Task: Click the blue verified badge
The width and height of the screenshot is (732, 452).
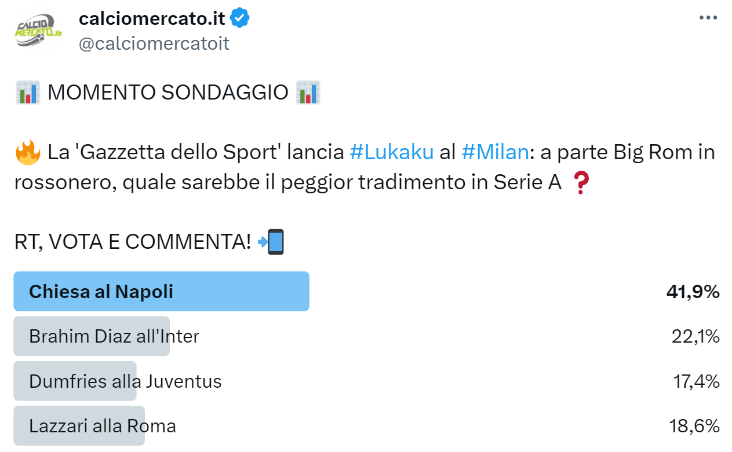Action: pos(240,19)
